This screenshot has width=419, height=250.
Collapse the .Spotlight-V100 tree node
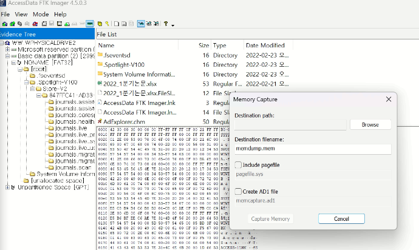(x=26, y=83)
